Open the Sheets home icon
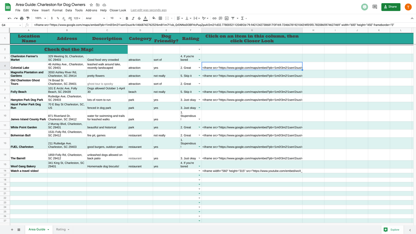Image resolution: width=416 pixels, height=234 pixels. [8, 7]
